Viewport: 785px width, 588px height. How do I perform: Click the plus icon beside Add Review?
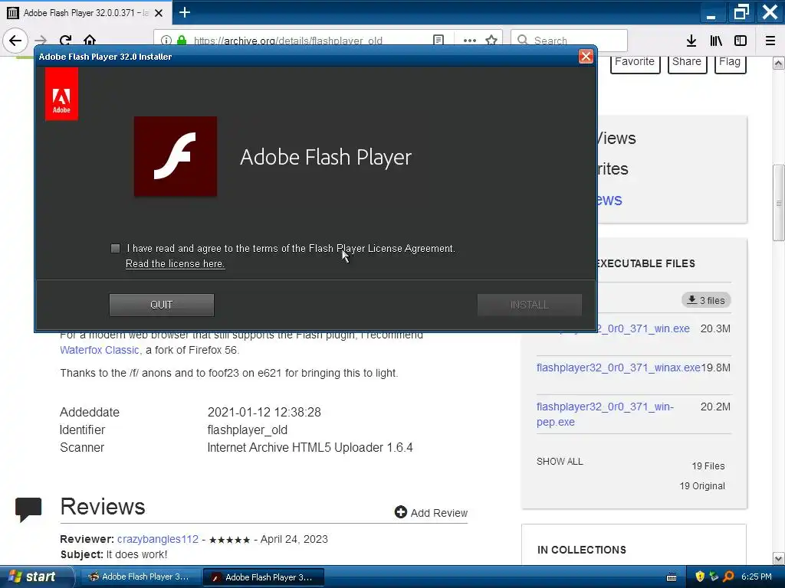[400, 512]
